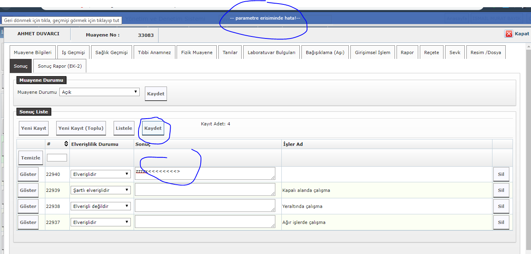The width and height of the screenshot is (531, 254).
Task: Switch to the Fizik Muayene tab
Action: coord(197,52)
